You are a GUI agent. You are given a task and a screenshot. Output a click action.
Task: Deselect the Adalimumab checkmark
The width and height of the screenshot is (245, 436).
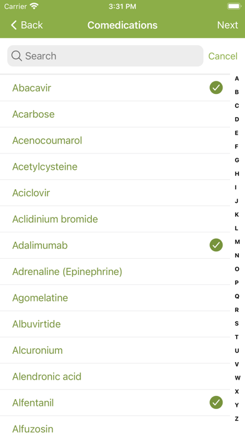216,246
